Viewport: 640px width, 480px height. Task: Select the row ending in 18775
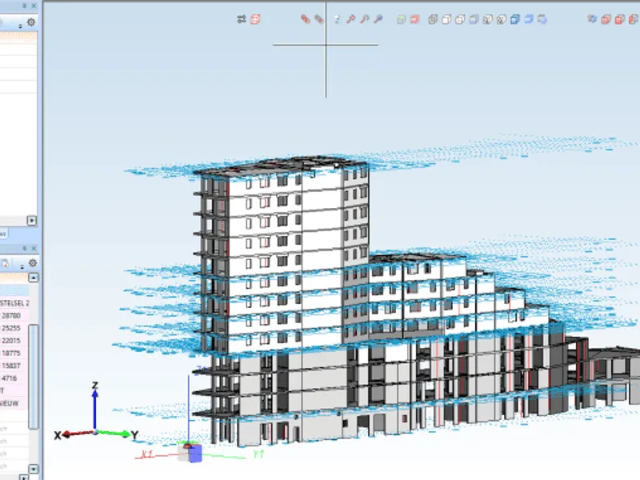14,353
